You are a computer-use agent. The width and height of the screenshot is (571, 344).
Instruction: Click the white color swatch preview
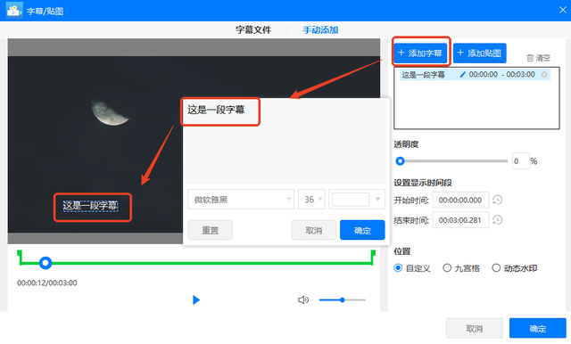pyautogui.click(x=351, y=200)
